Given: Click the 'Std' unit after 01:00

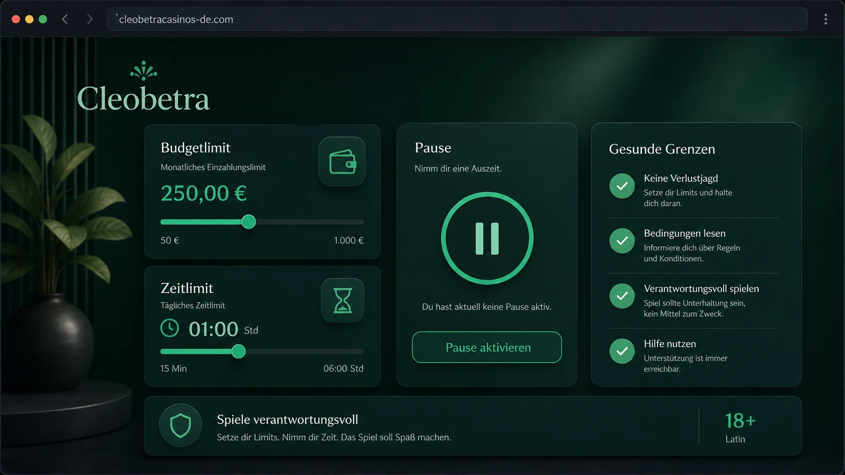Looking at the screenshot, I should point(251,330).
